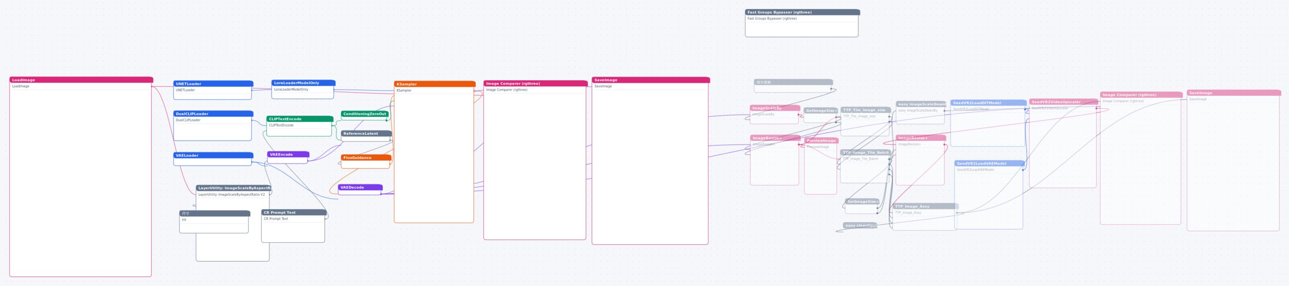Select the ConditioningZeroOut node header
Image resolution: width=1289 pixels, height=286 pixels.
click(x=365, y=114)
